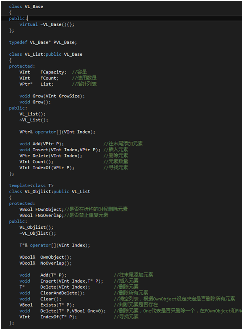Place cursor after the first public: keyword
Image resolution: width=243 pixels, height=330 pixels.
(x=27, y=19)
